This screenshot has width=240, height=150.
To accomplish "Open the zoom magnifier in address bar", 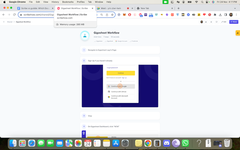I will (102, 15).
